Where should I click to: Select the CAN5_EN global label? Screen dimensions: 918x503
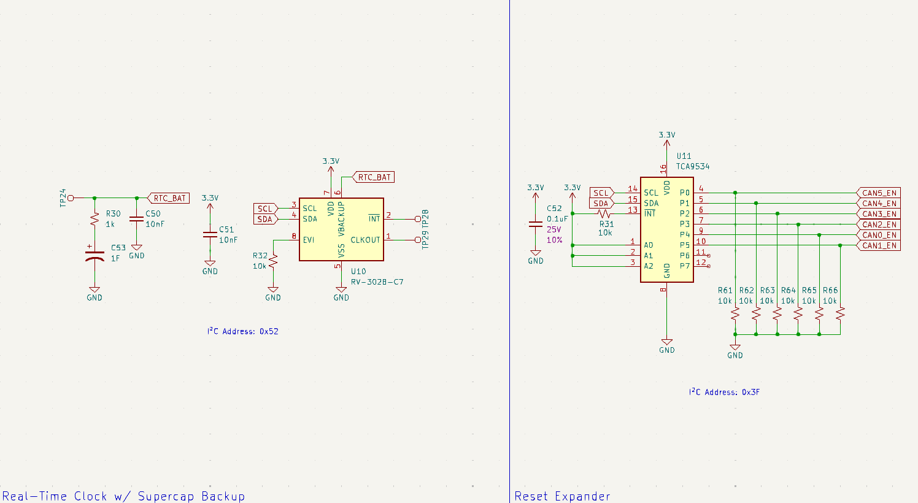point(879,193)
